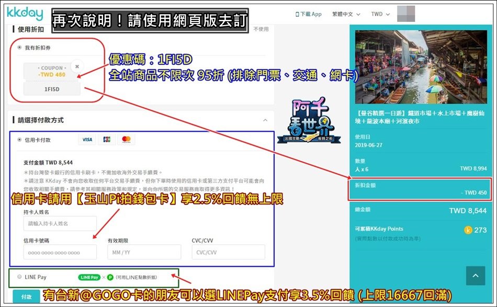This screenshot has width=497, height=307.
Task: Click the 不使用 discount option
Action: (x=261, y=29)
